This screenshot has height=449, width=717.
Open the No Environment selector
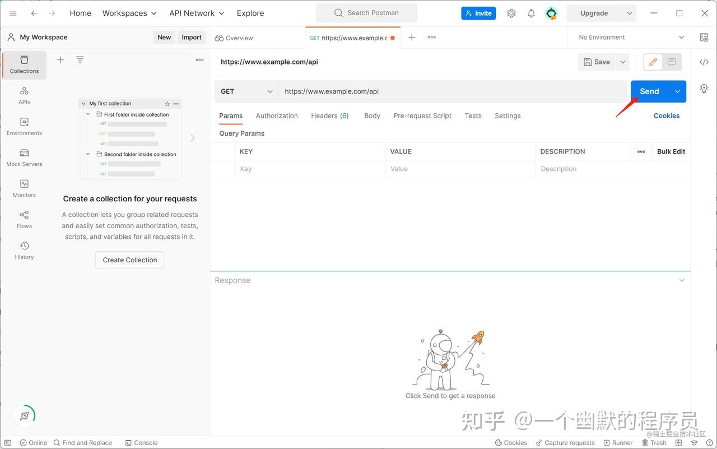coord(627,37)
